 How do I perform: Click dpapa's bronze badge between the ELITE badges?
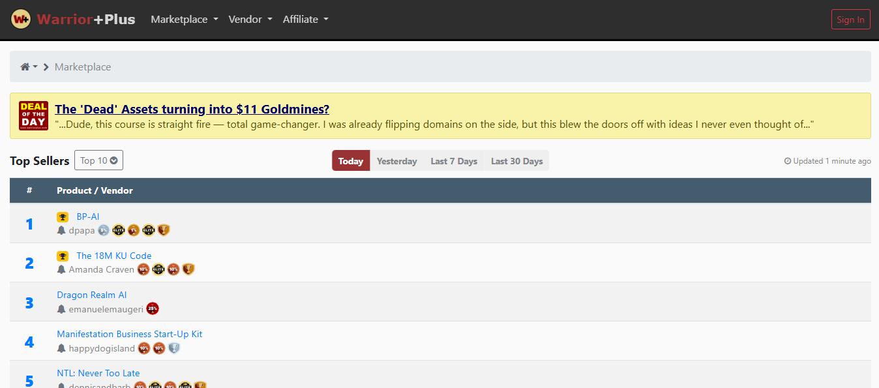tap(134, 230)
